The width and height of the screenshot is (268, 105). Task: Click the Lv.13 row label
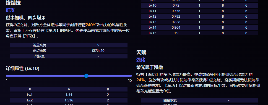(152, 22)
